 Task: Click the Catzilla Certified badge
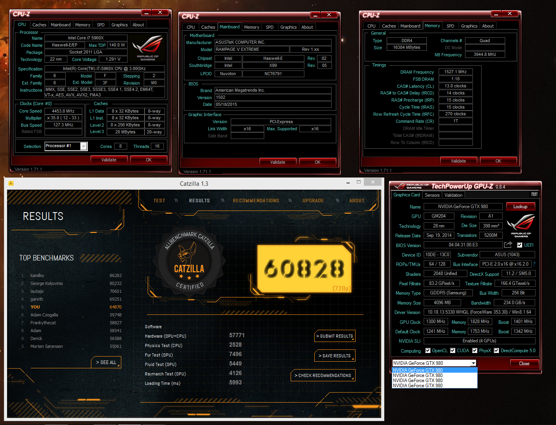pyautogui.click(x=189, y=261)
